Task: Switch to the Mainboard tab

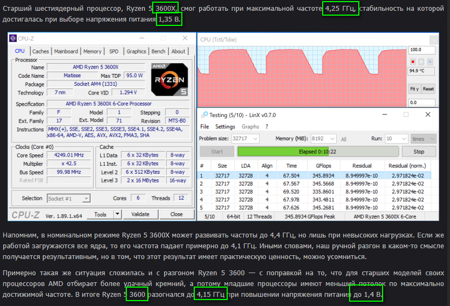Action: point(66,51)
